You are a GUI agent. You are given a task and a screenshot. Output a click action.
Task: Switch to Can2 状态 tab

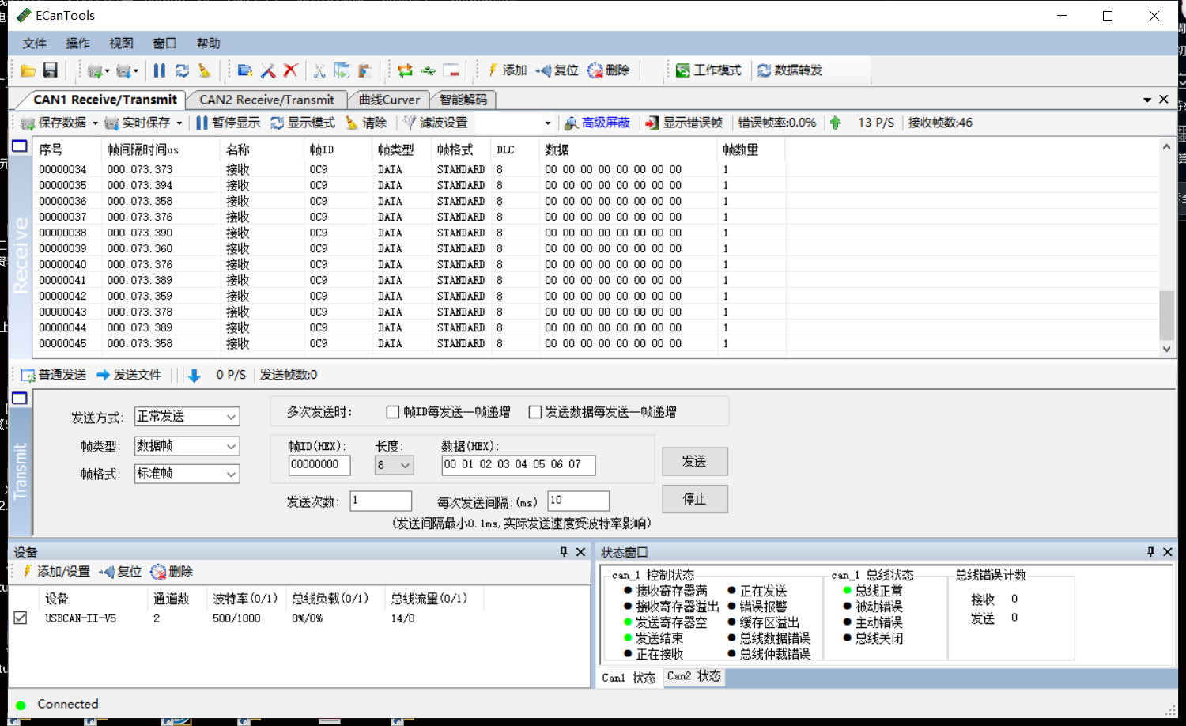(693, 676)
